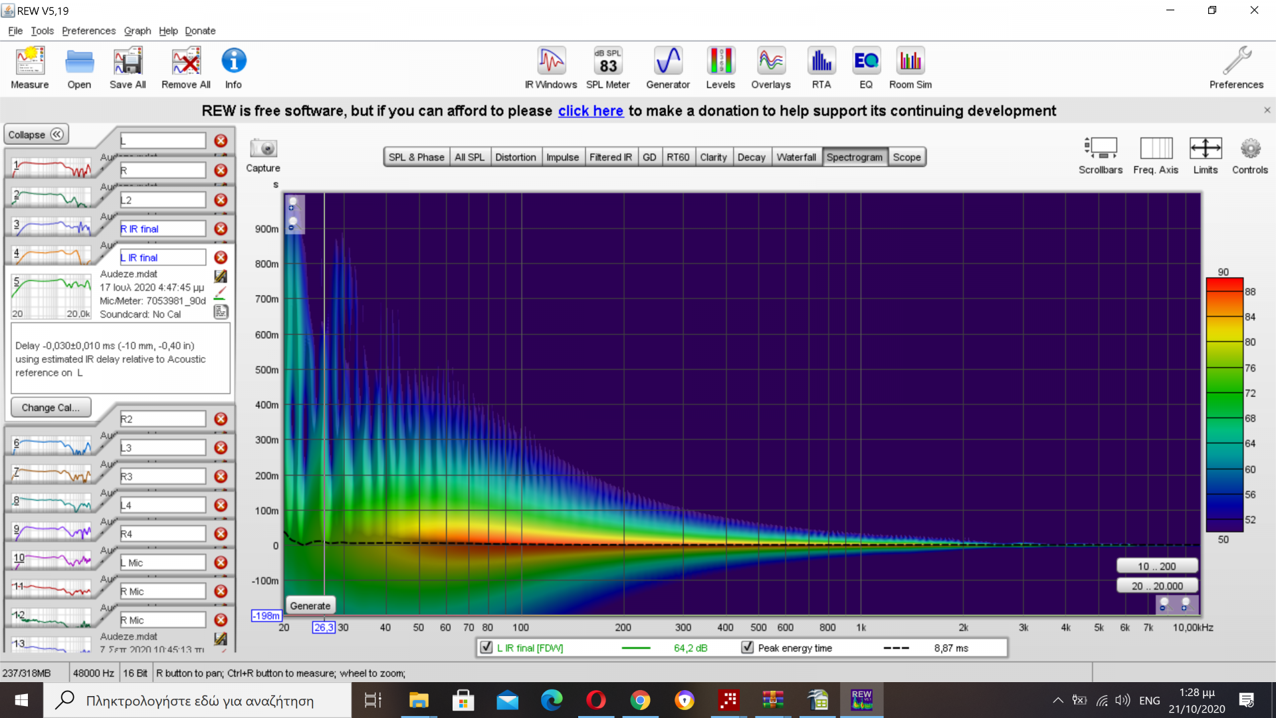Click the Capture camera icon
This screenshot has width=1276, height=718.
263,149
